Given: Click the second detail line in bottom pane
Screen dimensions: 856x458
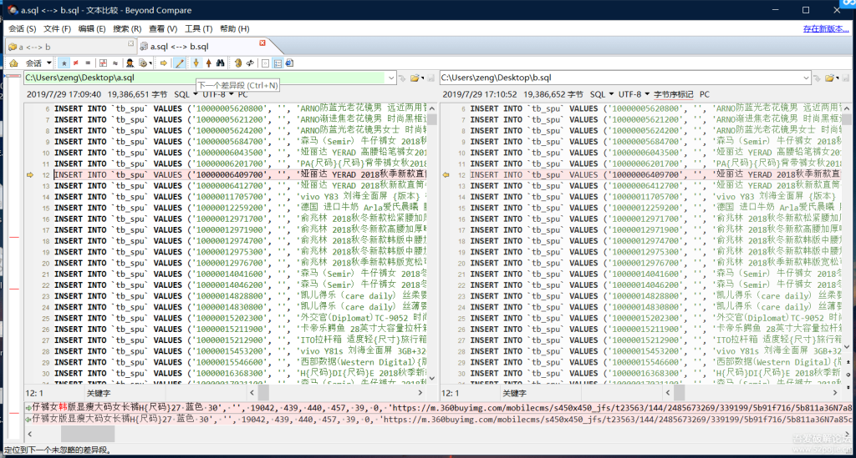Looking at the screenshot, I should click(x=440, y=420).
